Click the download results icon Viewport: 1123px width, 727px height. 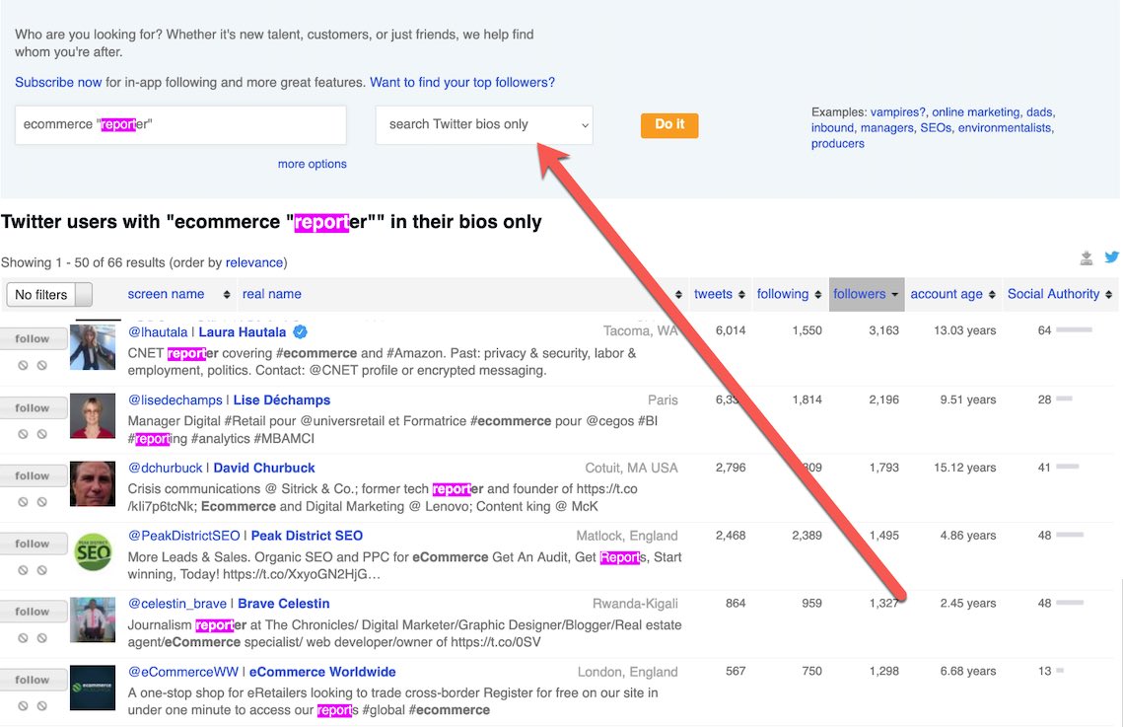[1086, 258]
